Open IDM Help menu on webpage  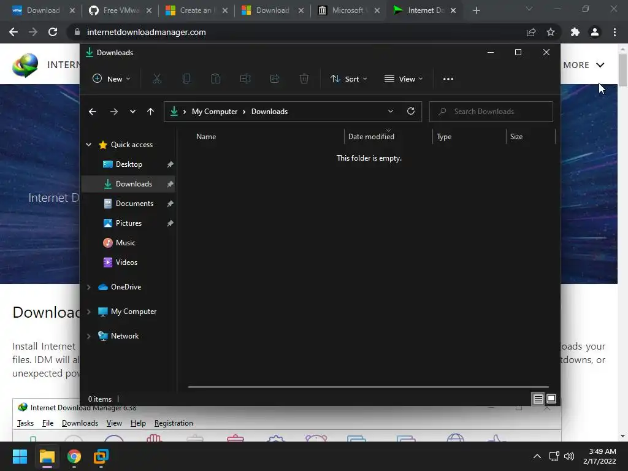pos(138,423)
